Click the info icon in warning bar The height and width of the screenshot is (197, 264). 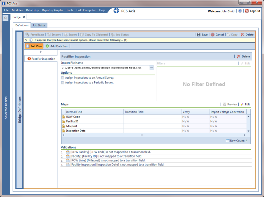click(x=31, y=40)
